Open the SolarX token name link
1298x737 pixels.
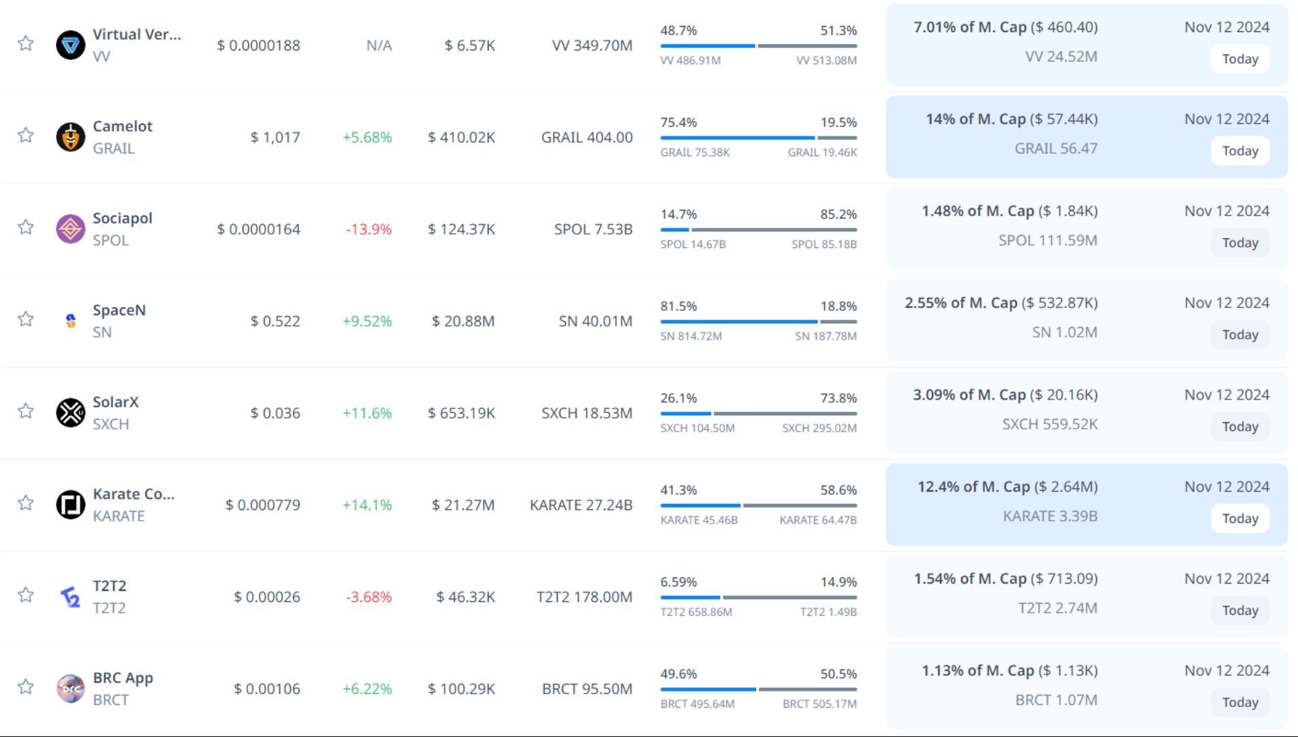click(x=115, y=402)
